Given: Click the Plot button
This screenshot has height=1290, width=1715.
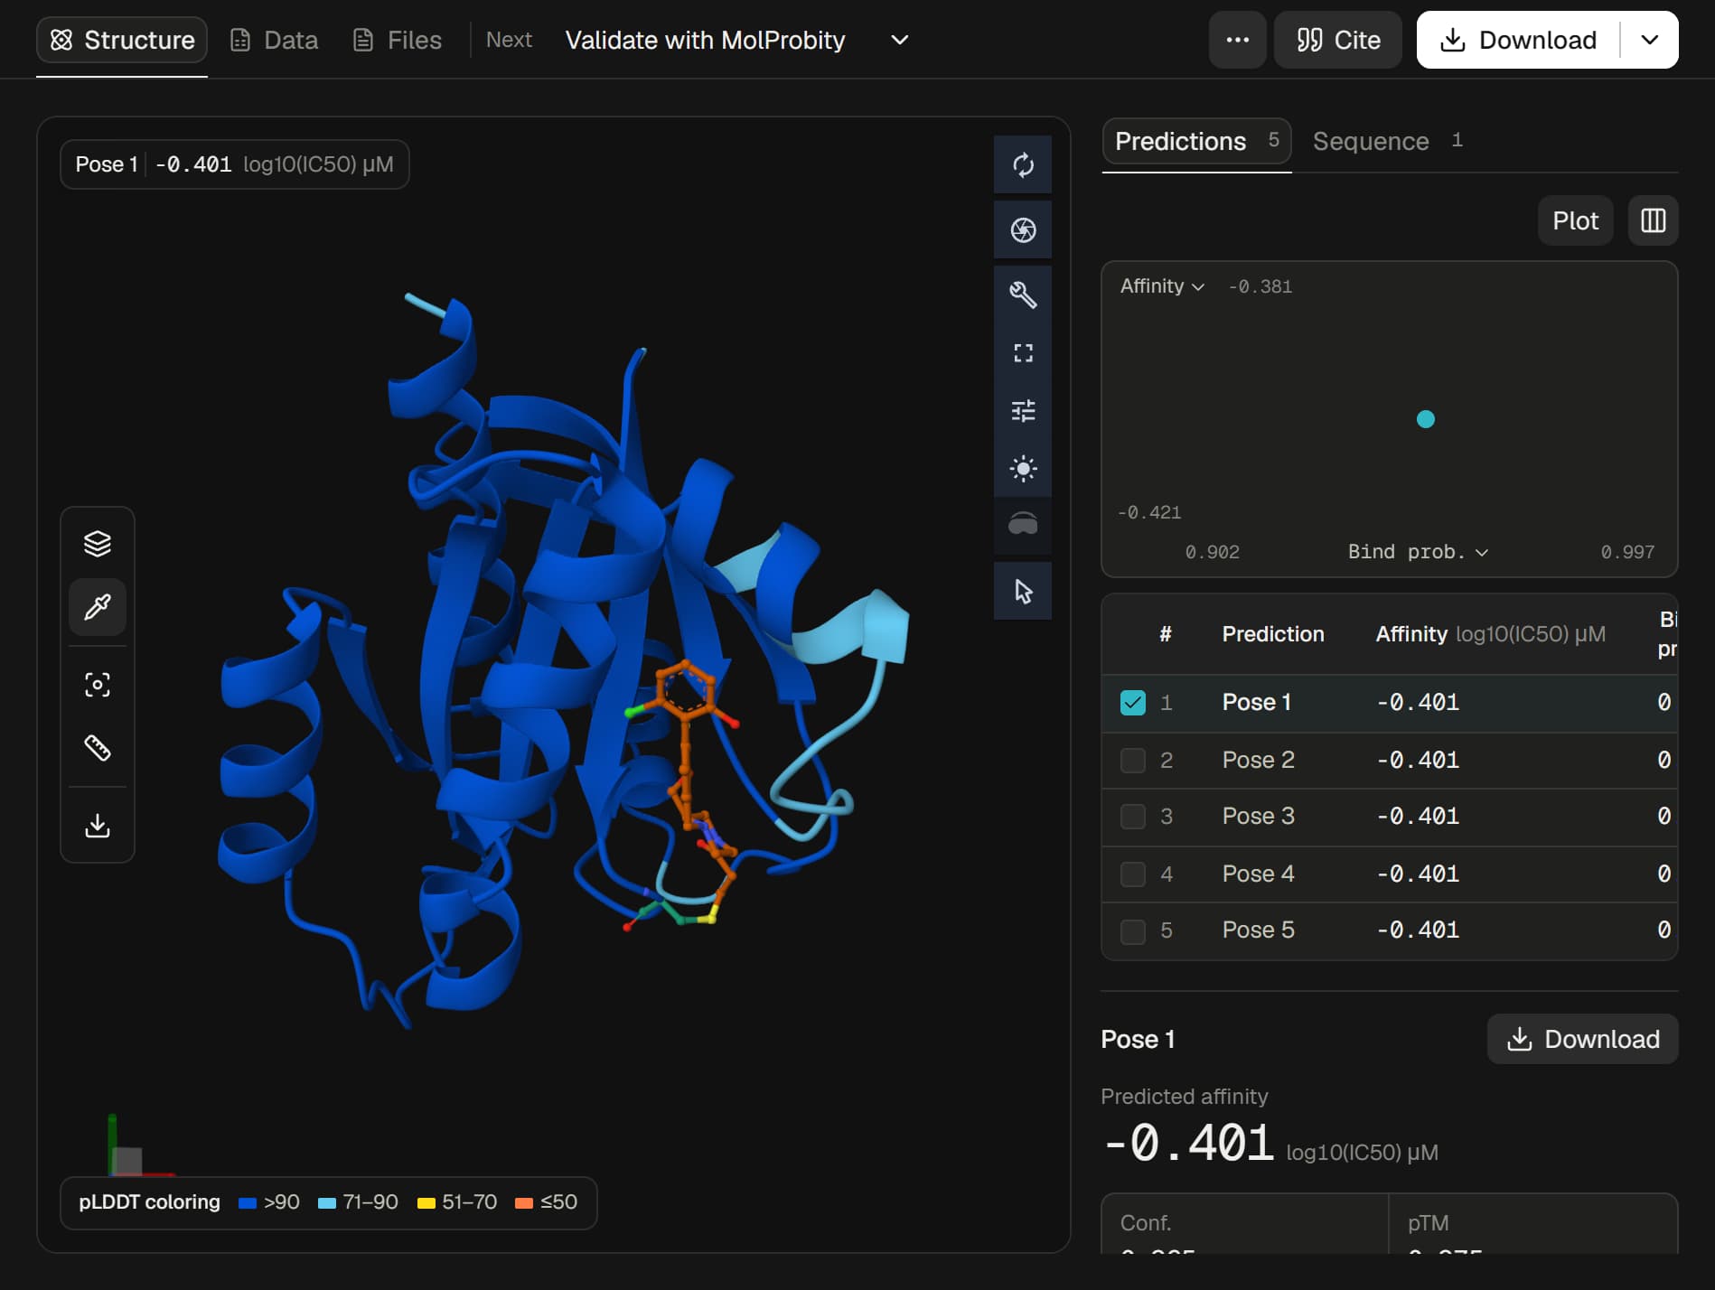Looking at the screenshot, I should [x=1575, y=220].
